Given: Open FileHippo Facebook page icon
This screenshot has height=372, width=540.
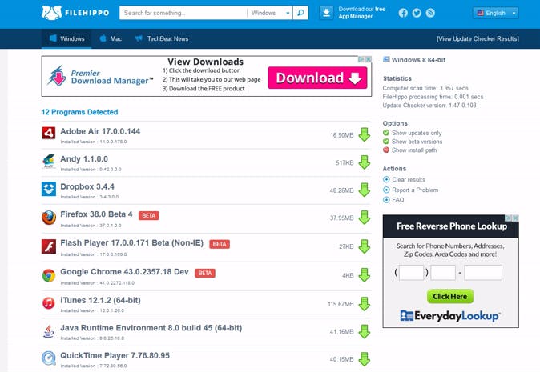Looking at the screenshot, I should [403, 13].
